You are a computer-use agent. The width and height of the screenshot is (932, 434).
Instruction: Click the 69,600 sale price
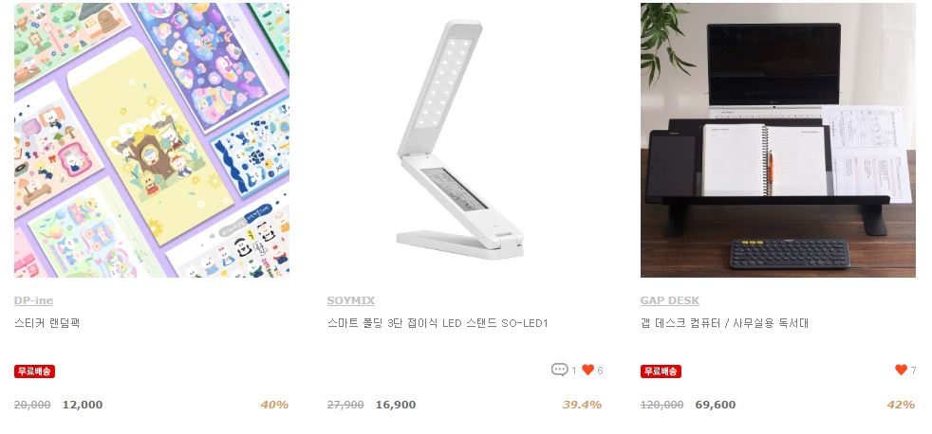pos(716,405)
